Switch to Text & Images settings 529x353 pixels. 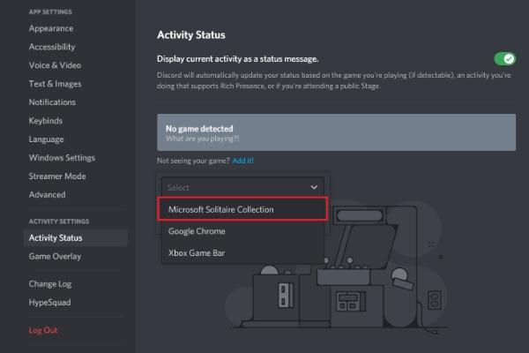click(56, 84)
